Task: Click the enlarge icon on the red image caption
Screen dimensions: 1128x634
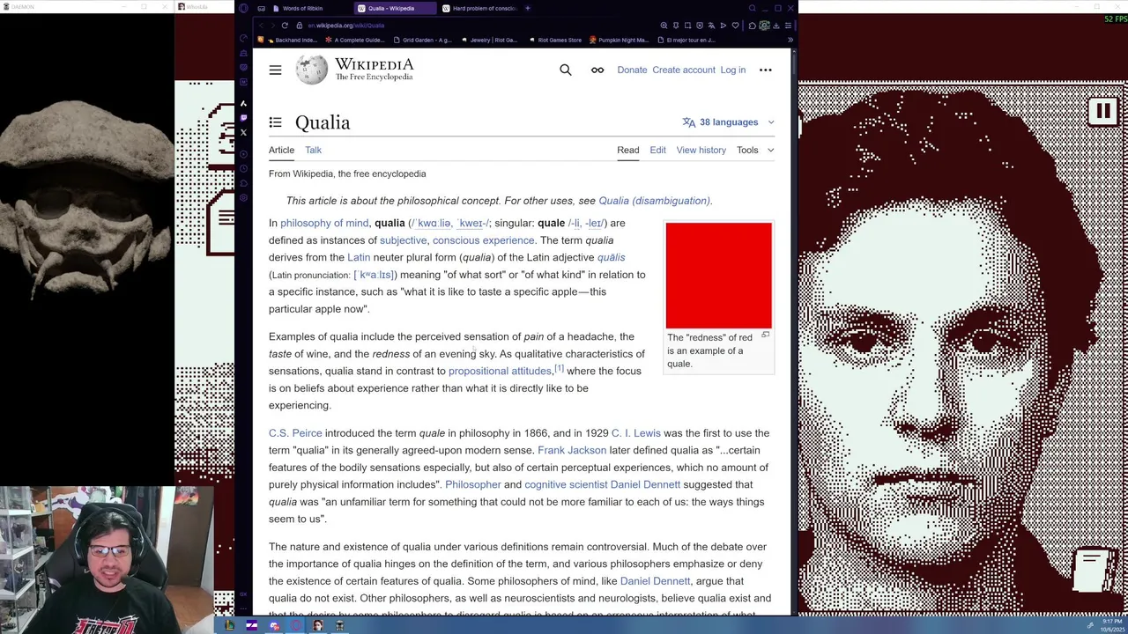Action: [x=765, y=335]
